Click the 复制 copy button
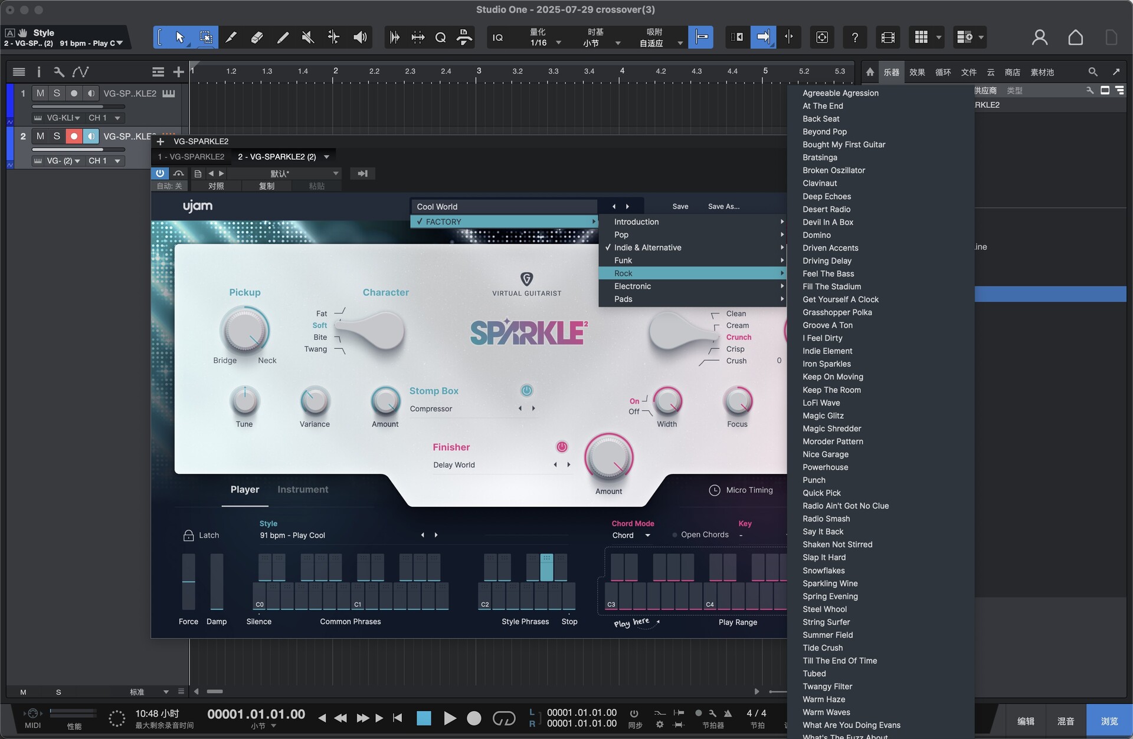 (x=267, y=186)
